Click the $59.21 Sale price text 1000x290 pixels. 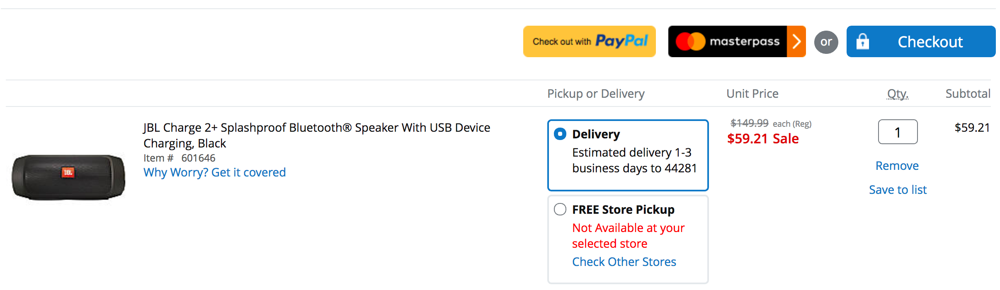[763, 139]
